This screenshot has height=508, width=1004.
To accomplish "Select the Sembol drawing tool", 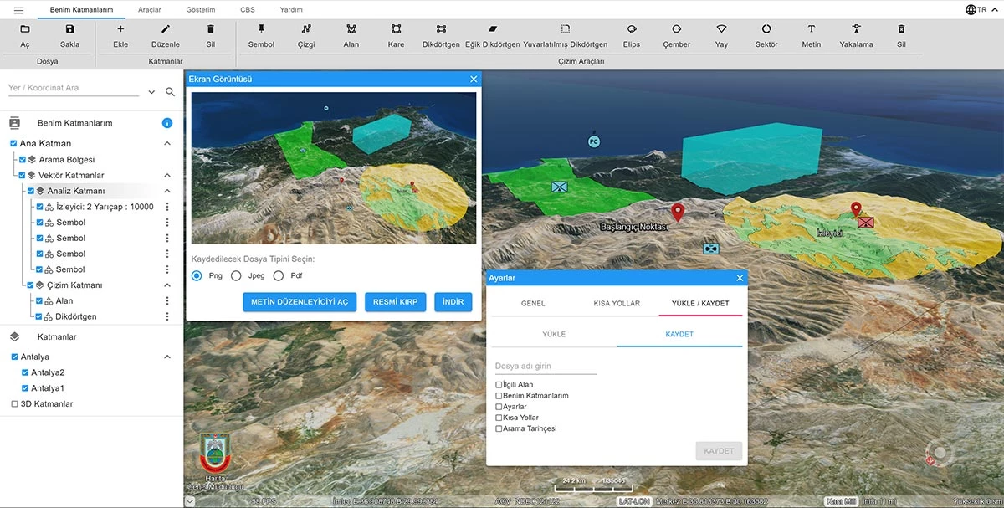I will coord(261,35).
